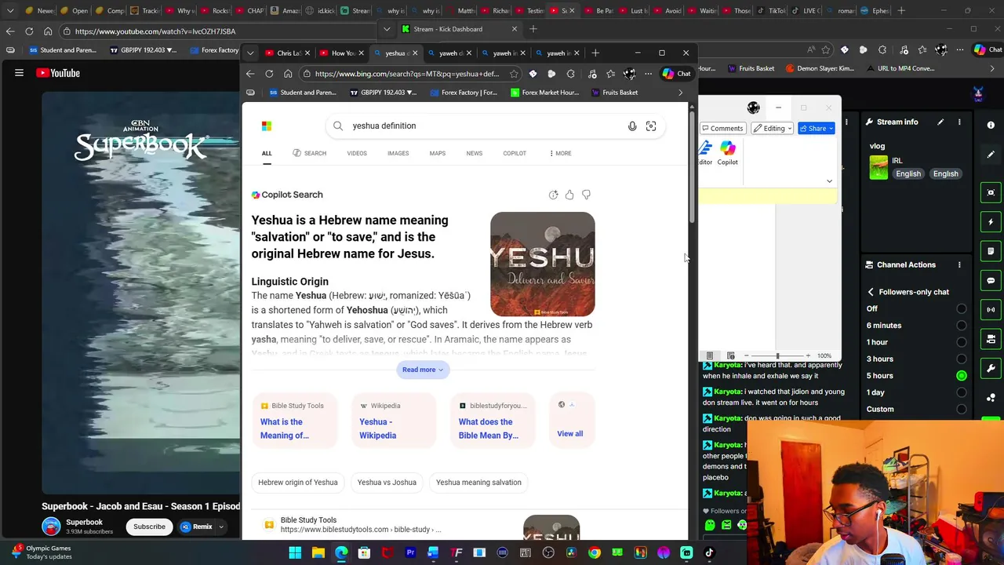Click the wrench icon in Kick sidebar
The image size is (1004, 565).
tap(991, 368)
